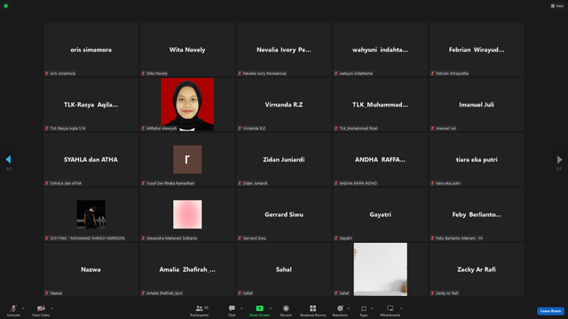Click the green Share Screen icon
Screen dimensions: 568x319
click(260, 308)
